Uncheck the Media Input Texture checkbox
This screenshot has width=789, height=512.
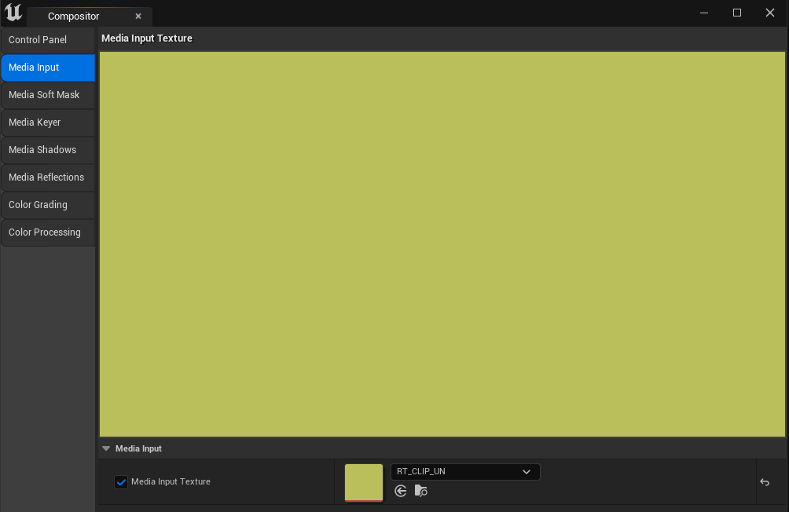[121, 482]
